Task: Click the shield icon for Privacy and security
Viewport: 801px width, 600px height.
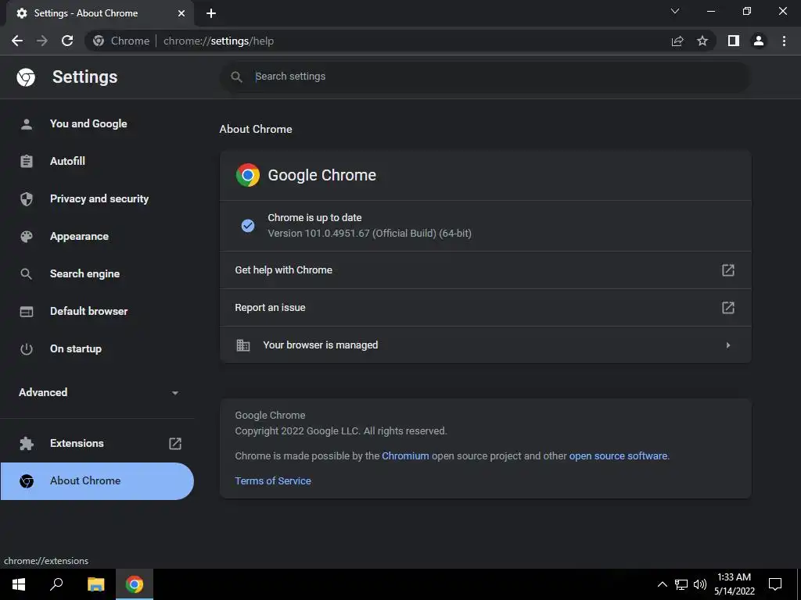Action: pyautogui.click(x=27, y=199)
